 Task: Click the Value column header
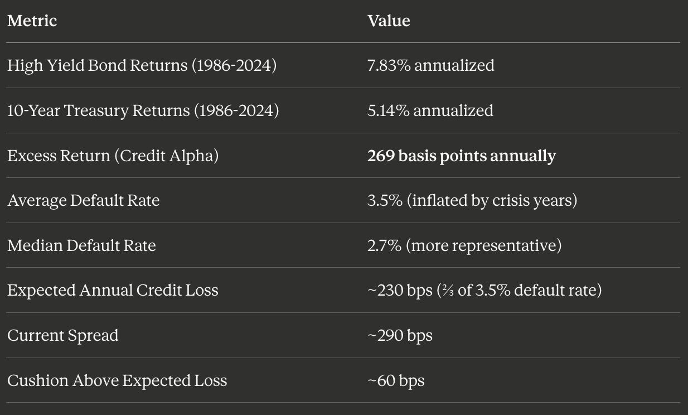(389, 21)
